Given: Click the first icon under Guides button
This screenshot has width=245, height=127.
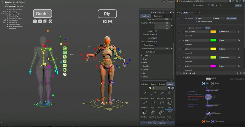Looking at the screenshot, I should tap(35, 21).
